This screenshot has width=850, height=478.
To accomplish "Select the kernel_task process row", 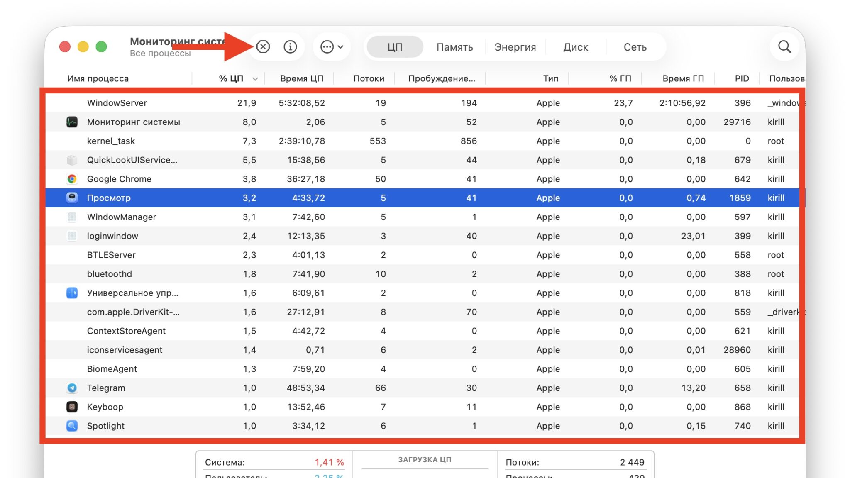I will tap(423, 141).
